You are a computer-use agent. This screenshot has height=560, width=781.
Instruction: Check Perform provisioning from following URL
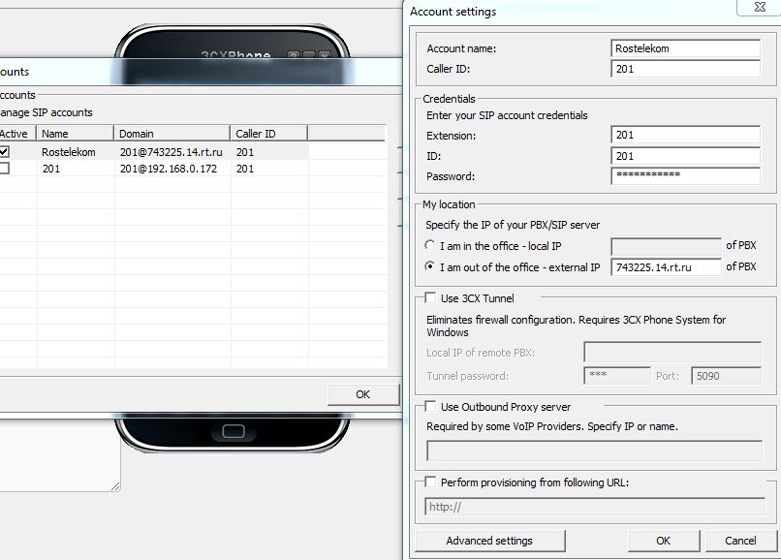(x=431, y=482)
